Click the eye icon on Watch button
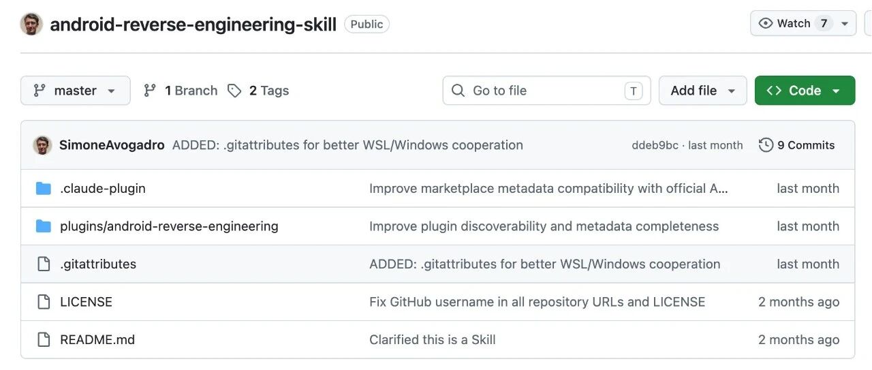The height and width of the screenshot is (370, 872). (766, 23)
